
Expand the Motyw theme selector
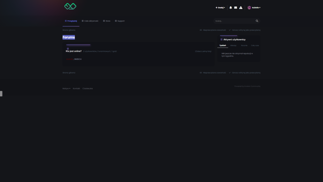click(x=66, y=89)
